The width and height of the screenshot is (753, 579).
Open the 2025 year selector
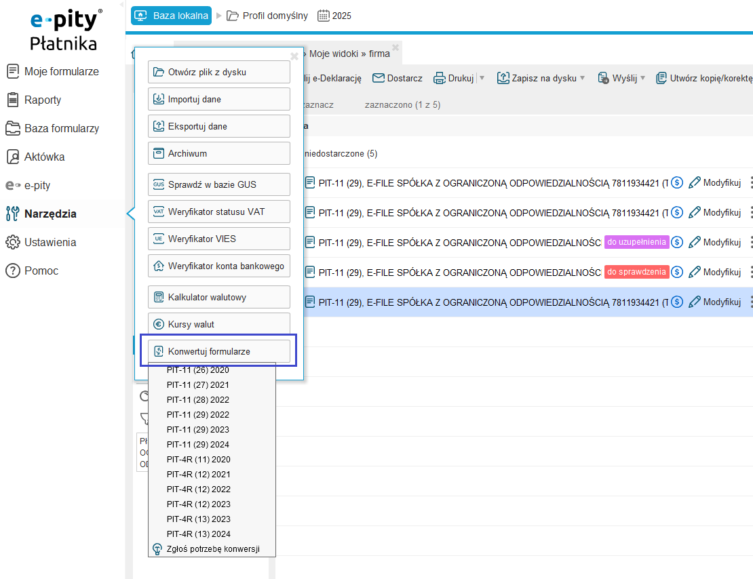tap(334, 16)
